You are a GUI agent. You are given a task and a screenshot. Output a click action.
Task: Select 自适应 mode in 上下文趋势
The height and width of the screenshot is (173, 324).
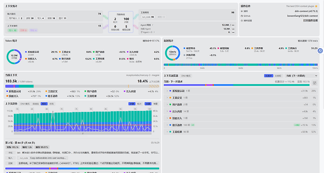(36, 104)
